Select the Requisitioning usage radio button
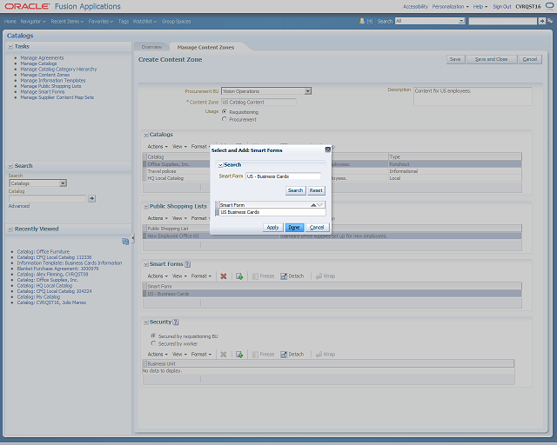557x445 pixels. click(225, 111)
